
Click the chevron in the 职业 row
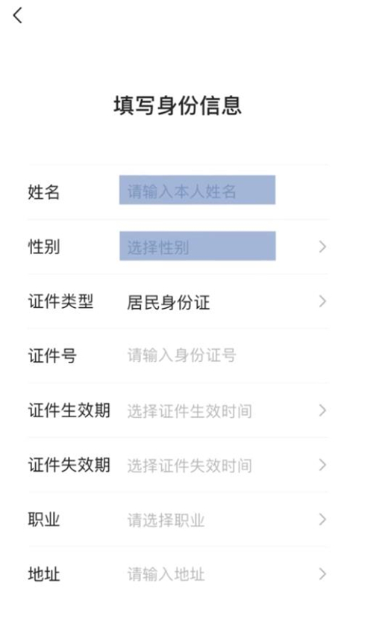pyautogui.click(x=322, y=520)
